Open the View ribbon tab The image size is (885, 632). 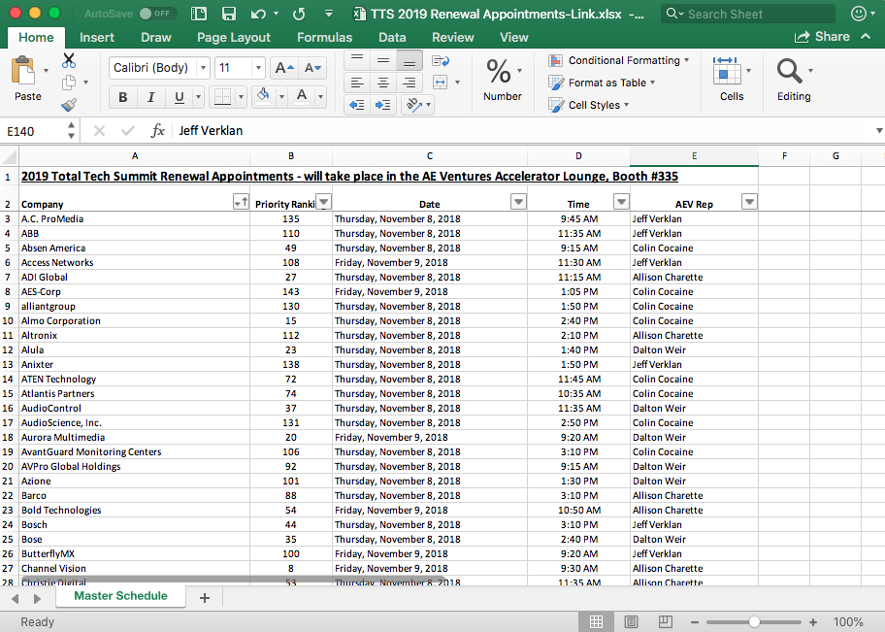(x=513, y=37)
